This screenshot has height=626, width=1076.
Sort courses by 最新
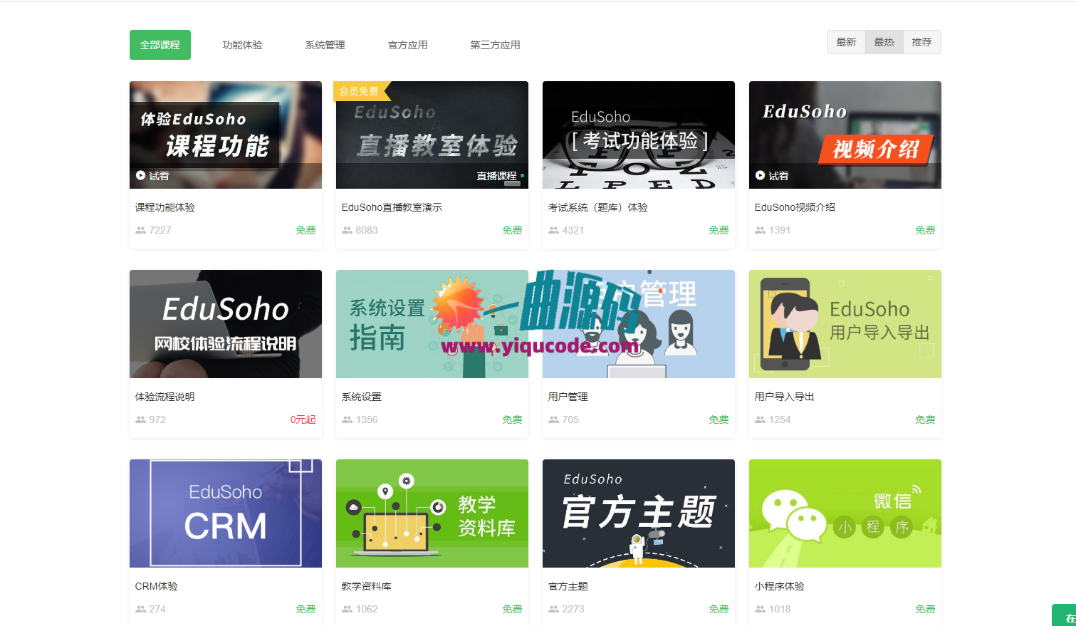[x=847, y=42]
